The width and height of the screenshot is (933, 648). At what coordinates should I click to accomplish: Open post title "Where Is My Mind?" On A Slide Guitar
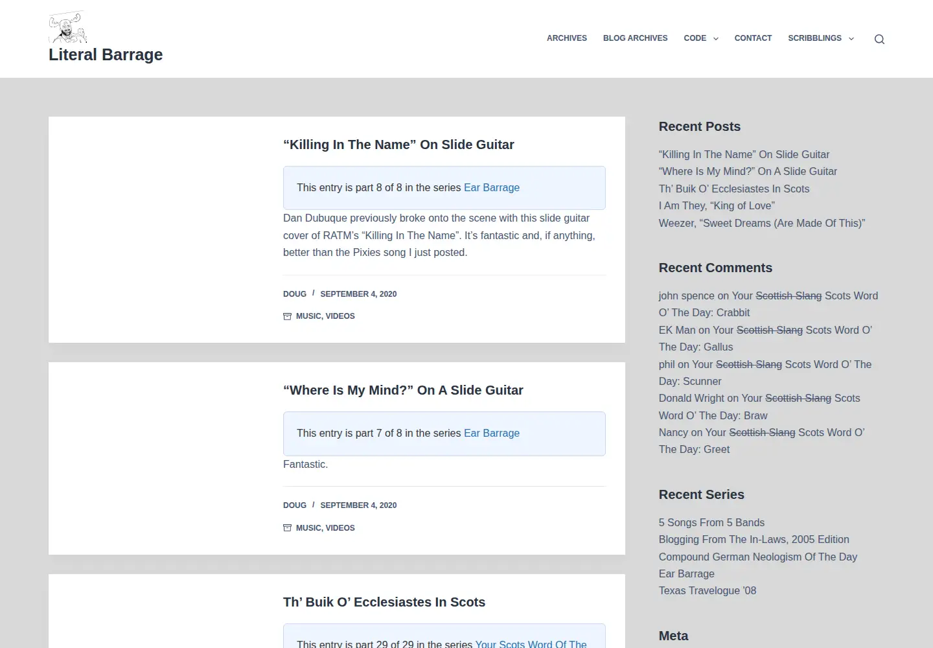[x=403, y=390]
